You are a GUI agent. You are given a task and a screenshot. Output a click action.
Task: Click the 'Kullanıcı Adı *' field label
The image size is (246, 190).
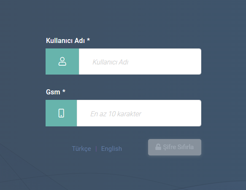(x=68, y=40)
